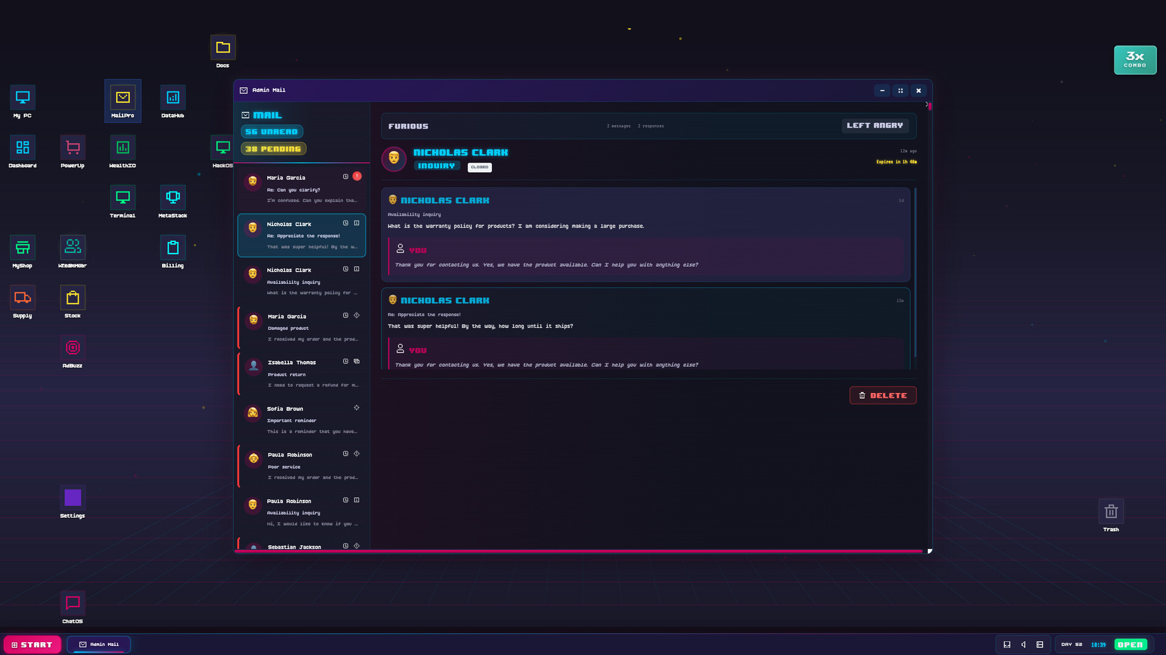Open the HackOS application
Image resolution: width=1166 pixels, height=655 pixels.
(222, 147)
